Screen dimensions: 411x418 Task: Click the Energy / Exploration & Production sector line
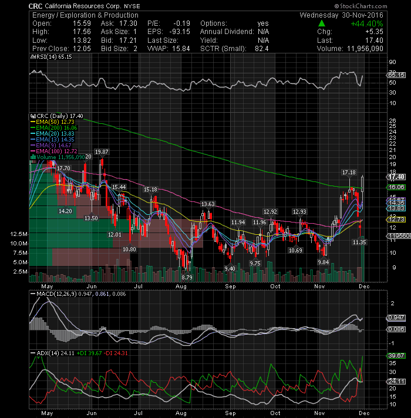pos(85,15)
